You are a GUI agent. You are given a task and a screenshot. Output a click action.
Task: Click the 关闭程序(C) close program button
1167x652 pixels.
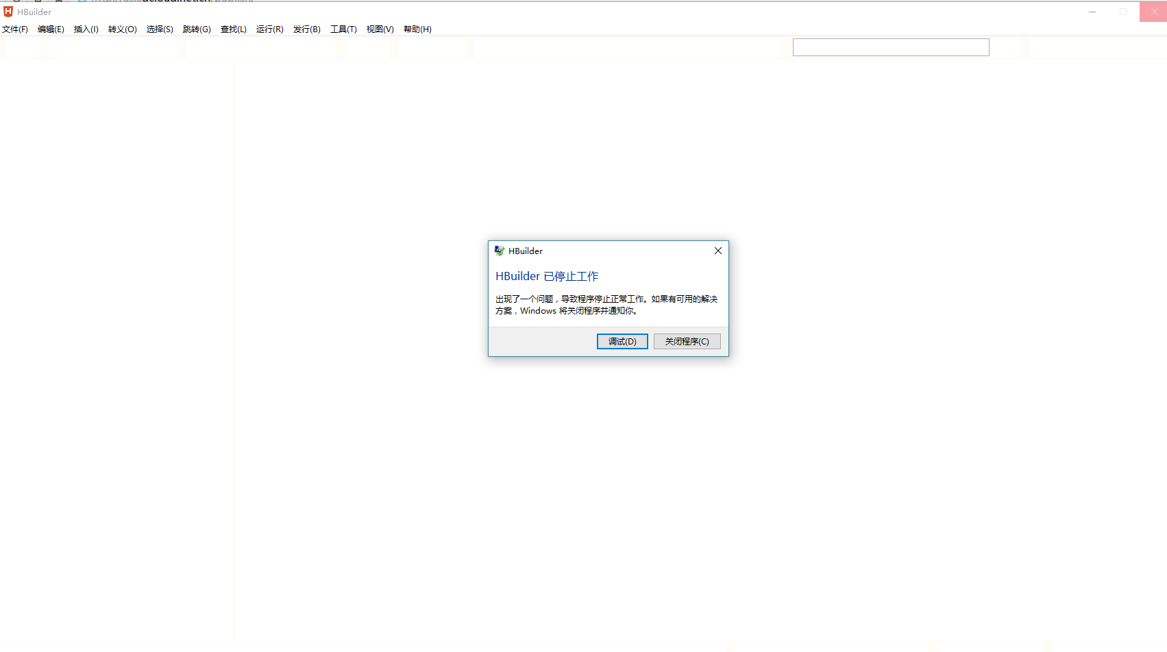click(x=687, y=341)
